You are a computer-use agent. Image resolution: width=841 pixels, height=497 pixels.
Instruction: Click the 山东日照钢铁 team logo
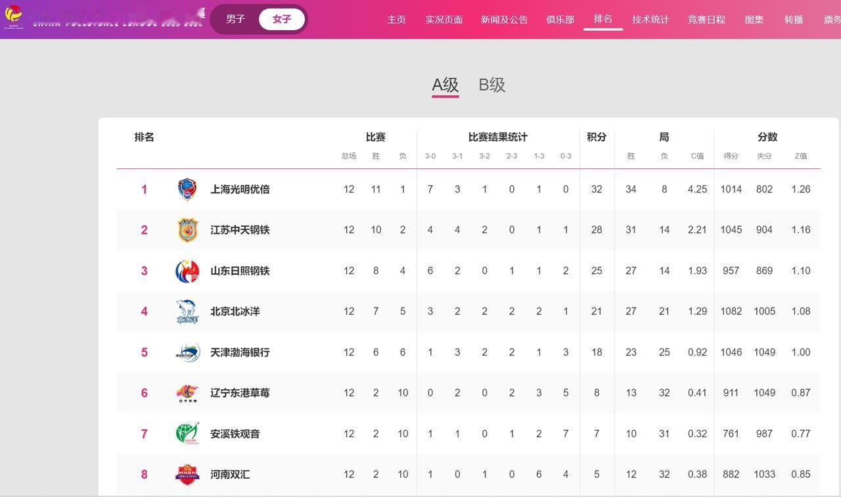coord(187,271)
